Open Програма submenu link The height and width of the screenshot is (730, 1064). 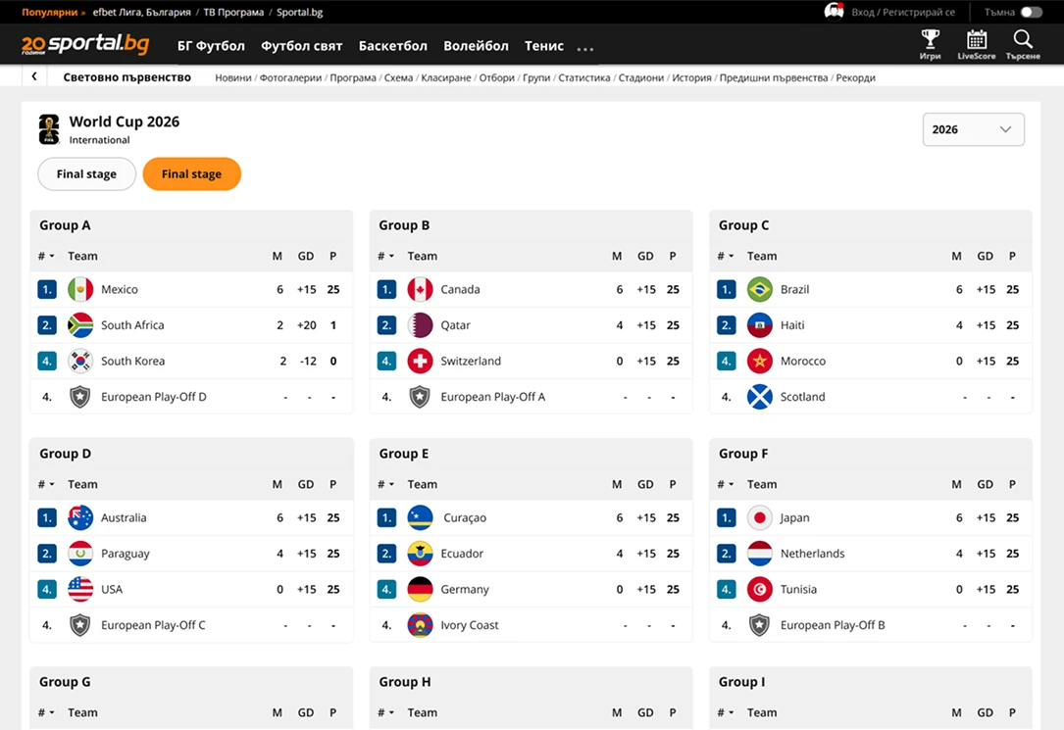tap(353, 78)
